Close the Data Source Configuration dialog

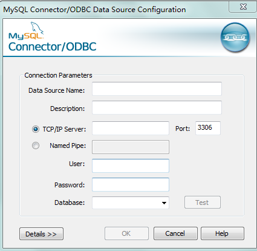tap(243, 7)
